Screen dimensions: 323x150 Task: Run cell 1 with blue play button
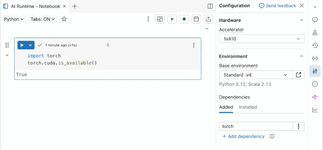[x=22, y=45]
